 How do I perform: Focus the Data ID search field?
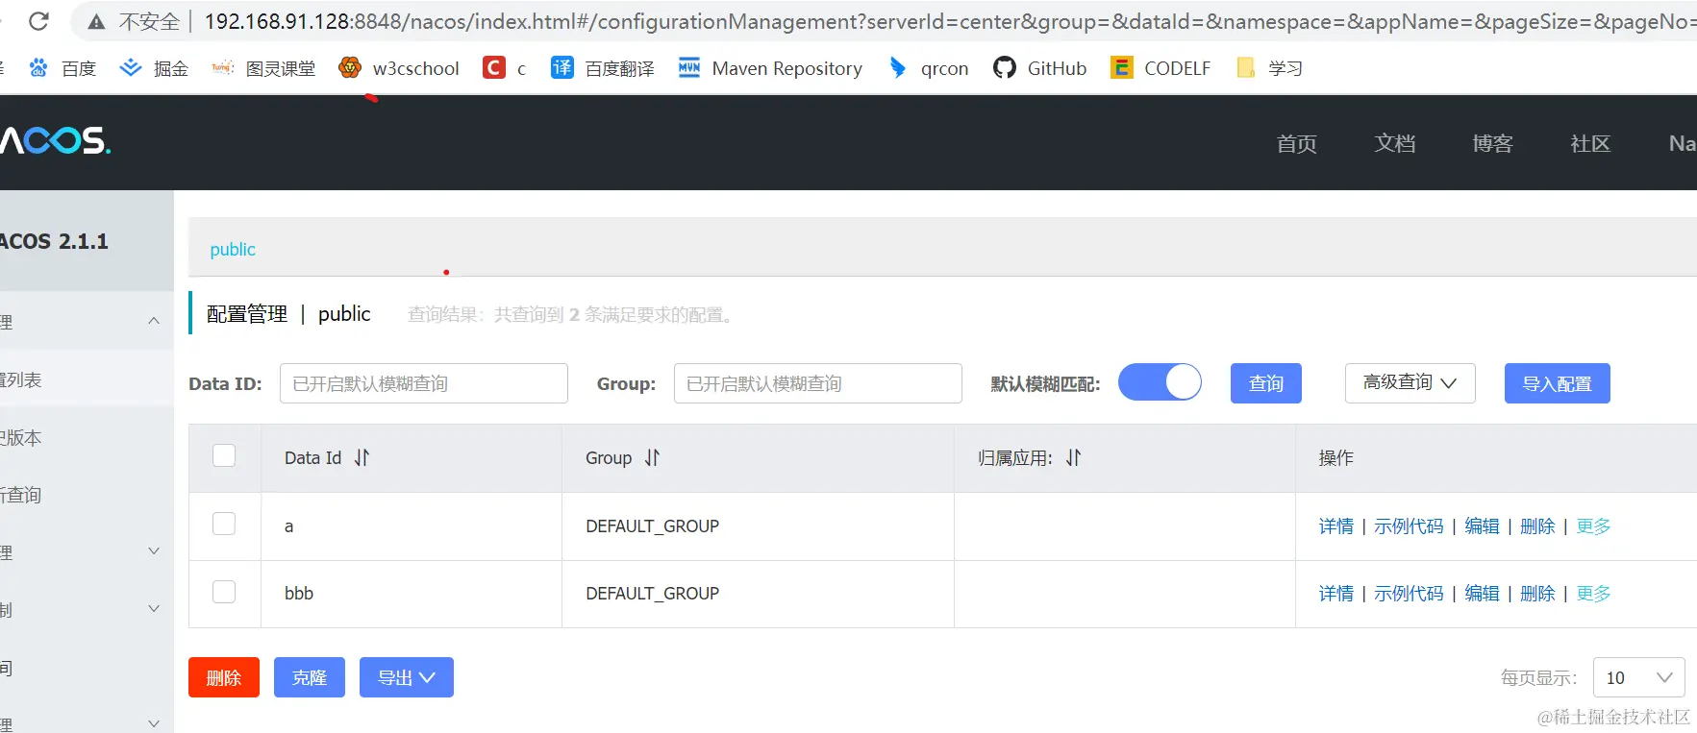point(424,383)
